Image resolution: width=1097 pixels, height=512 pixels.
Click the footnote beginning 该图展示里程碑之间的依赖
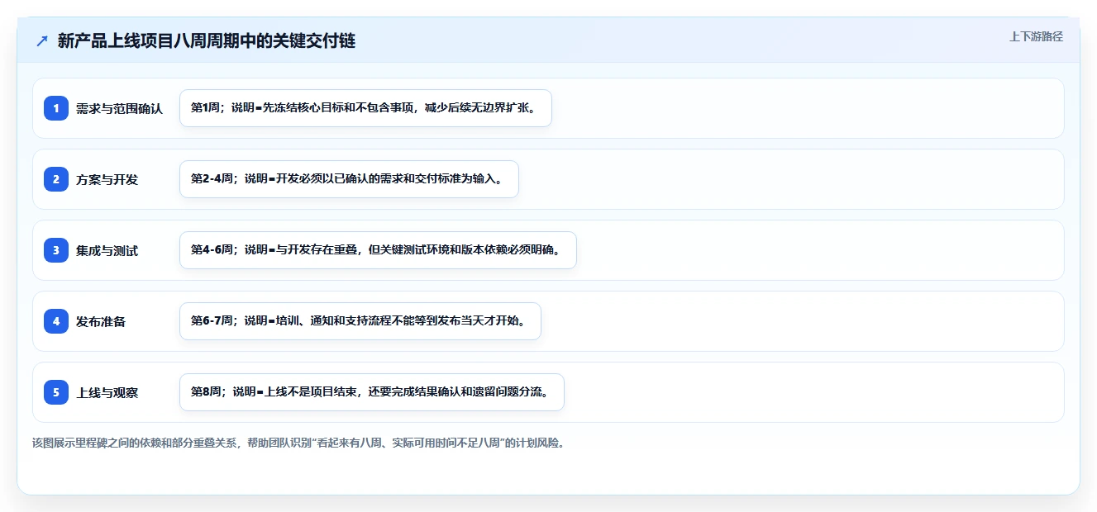pos(298,443)
